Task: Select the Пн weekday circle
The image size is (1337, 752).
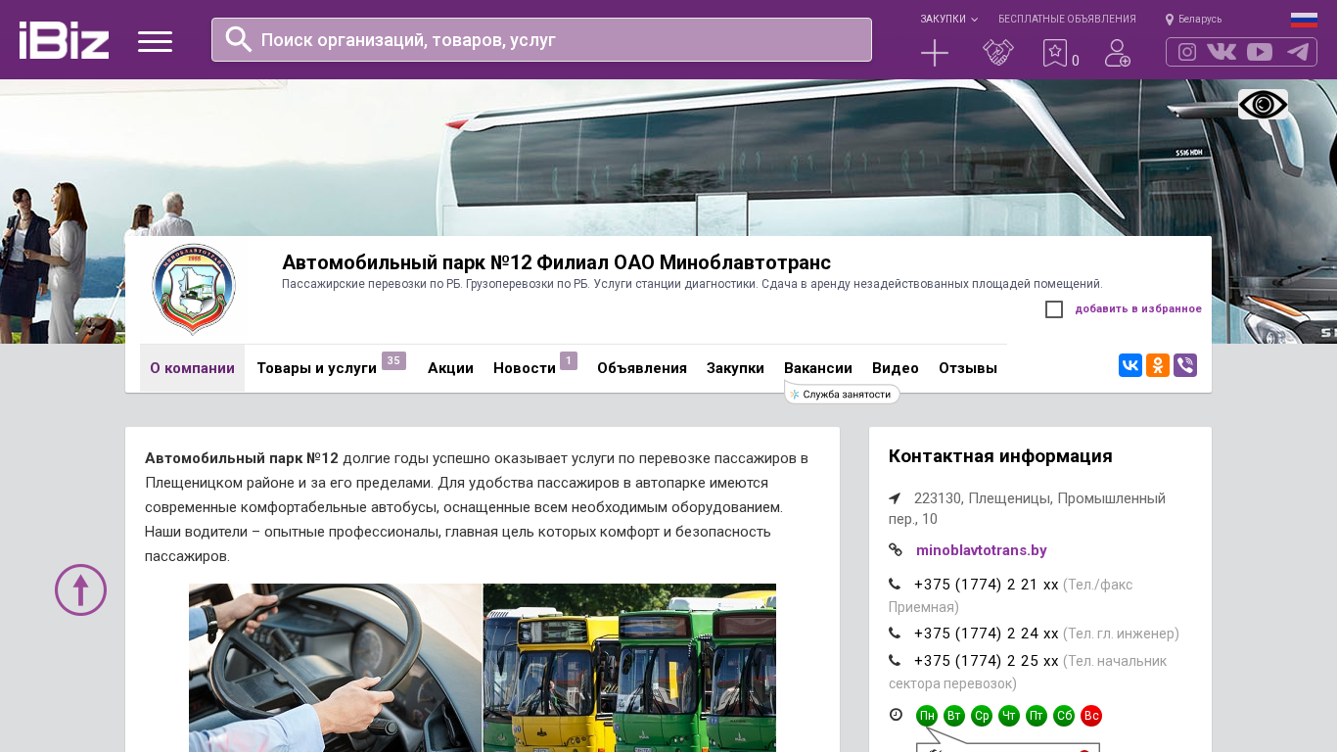Action: (927, 716)
